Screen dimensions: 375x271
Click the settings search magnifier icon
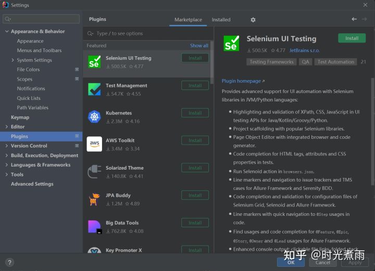[8, 19]
